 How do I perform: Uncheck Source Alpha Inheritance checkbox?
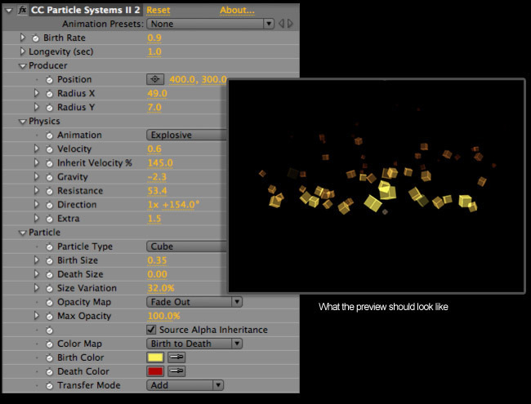(x=151, y=330)
